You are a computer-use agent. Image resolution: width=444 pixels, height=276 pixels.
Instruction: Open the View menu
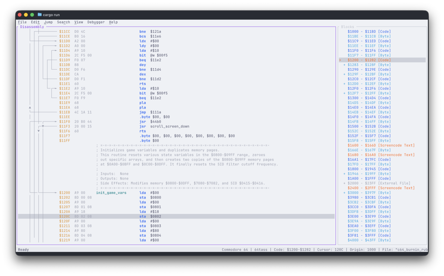78,22
